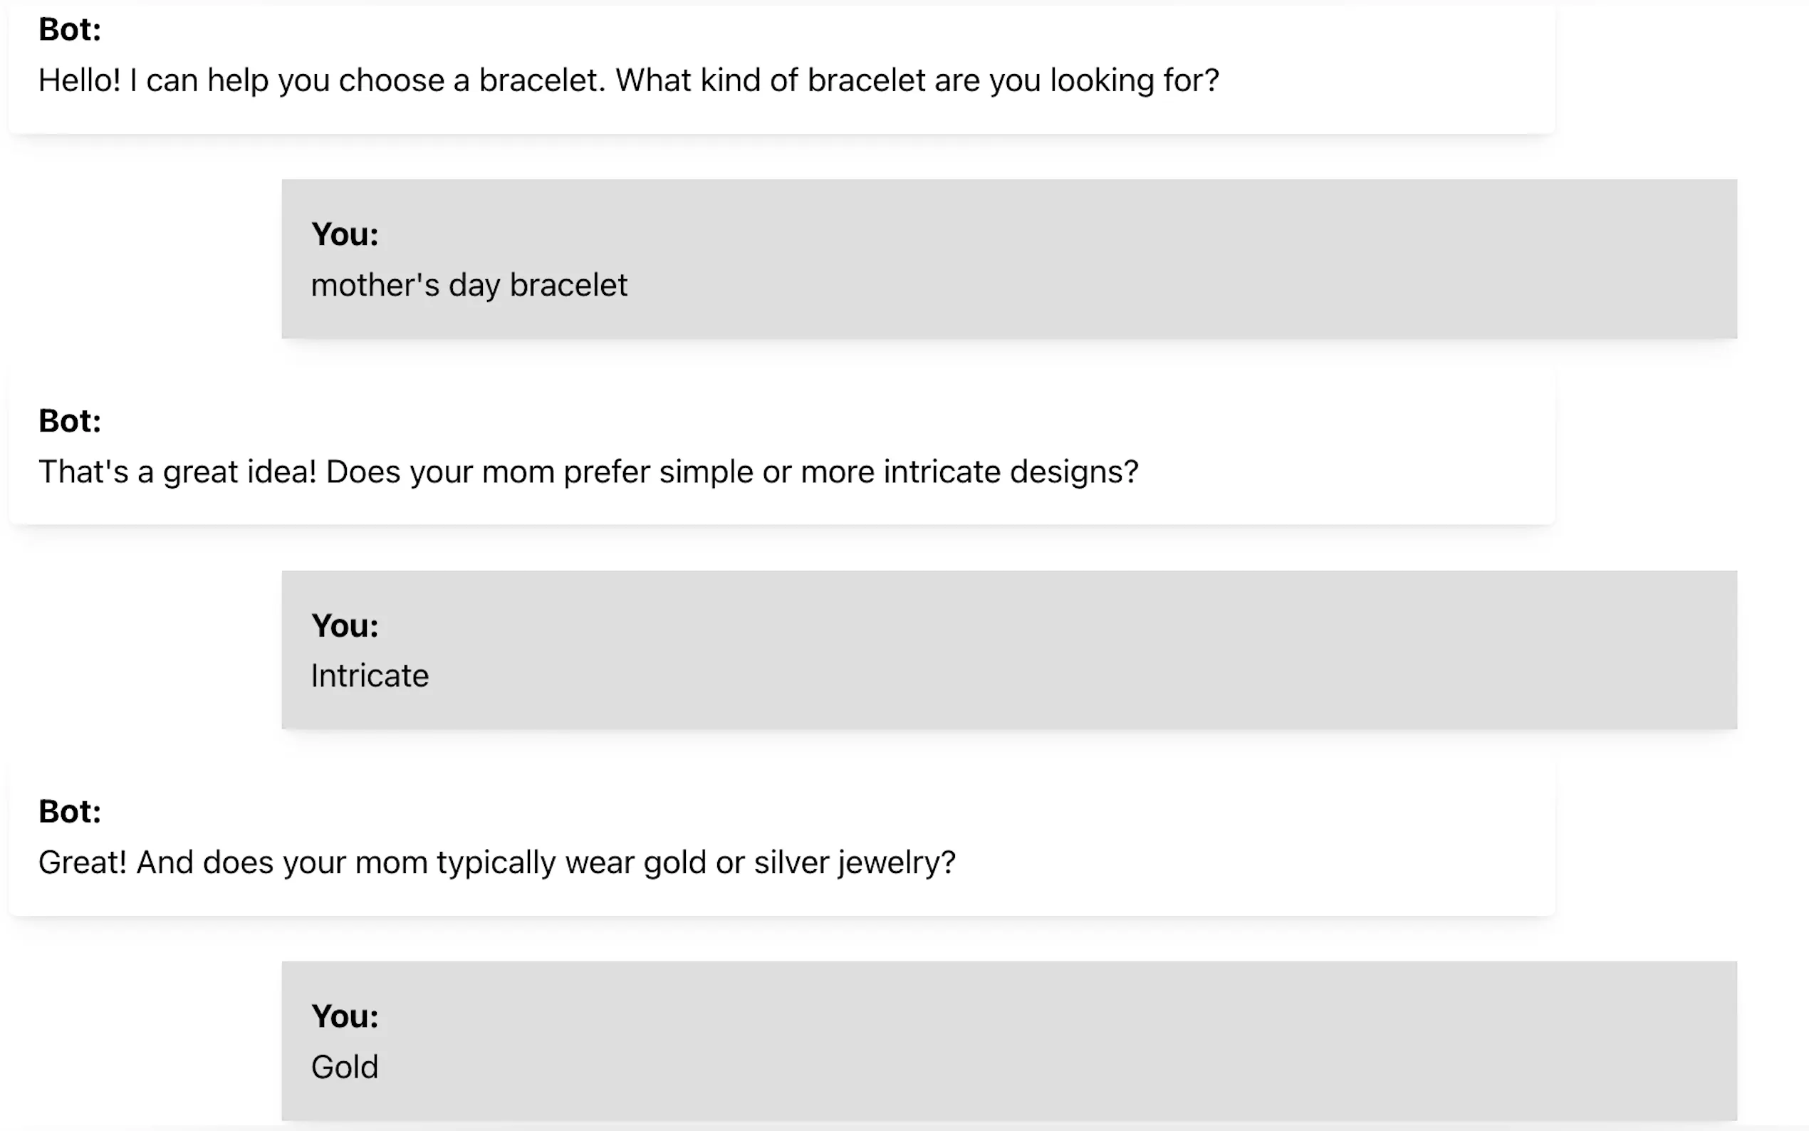Click the "mother's day bracelet" message text
Screen dimensions: 1809x1131
pyautogui.click(x=469, y=286)
